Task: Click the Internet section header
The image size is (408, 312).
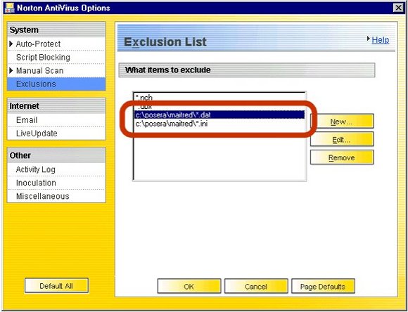Action: (56, 106)
